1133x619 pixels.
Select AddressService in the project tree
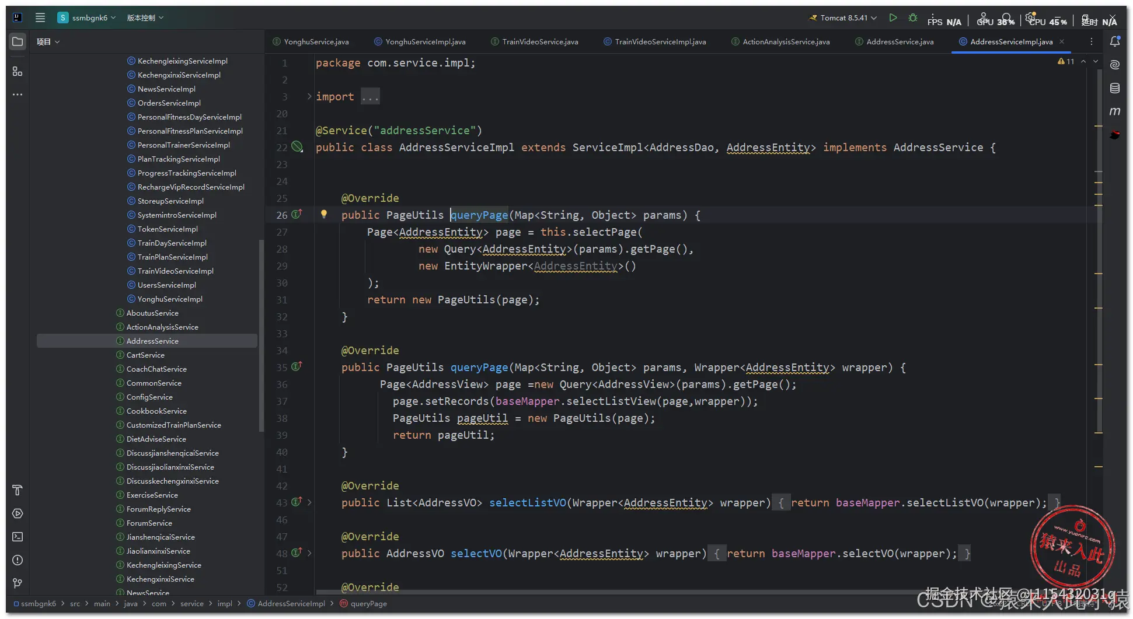point(147,341)
